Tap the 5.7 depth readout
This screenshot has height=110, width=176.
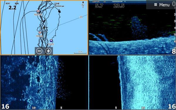coord(99,6)
